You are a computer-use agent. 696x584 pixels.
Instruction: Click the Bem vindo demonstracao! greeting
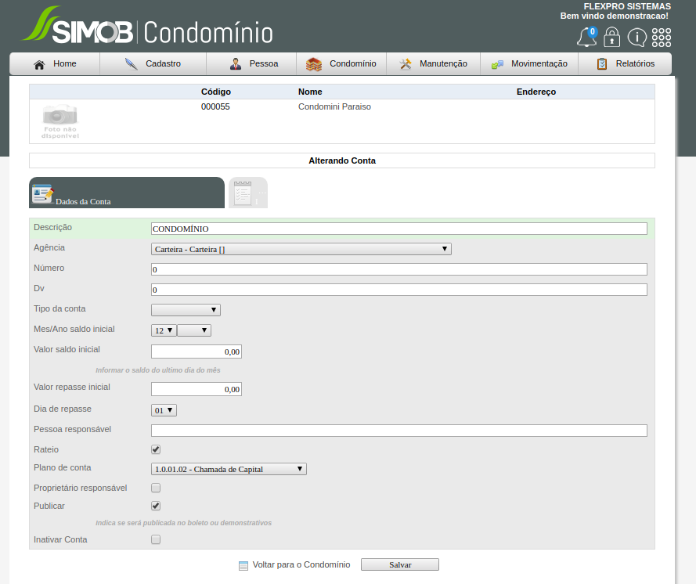pyautogui.click(x=615, y=16)
